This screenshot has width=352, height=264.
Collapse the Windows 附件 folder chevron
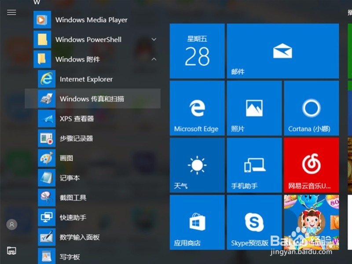pos(154,59)
